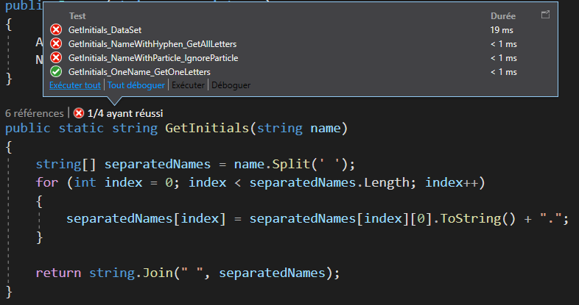The image size is (579, 305).
Task: Click the index++ expression
Action: (x=452, y=182)
